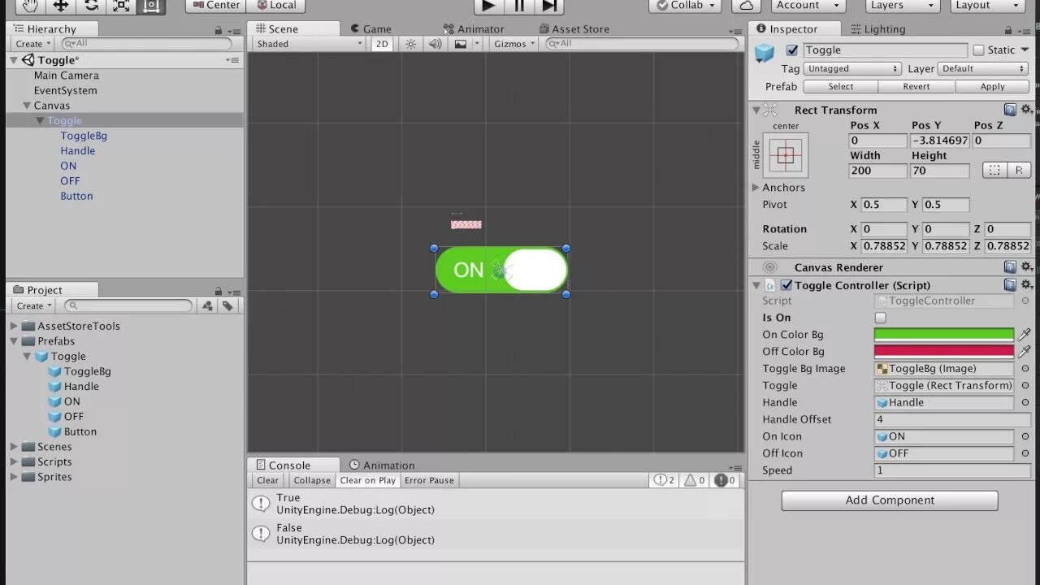The width and height of the screenshot is (1040, 585).
Task: Select the Scale tool
Action: point(121,6)
